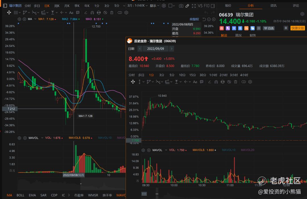Click the 2022/09/09 date field
This screenshot has width=307, height=199.
click(x=156, y=49)
